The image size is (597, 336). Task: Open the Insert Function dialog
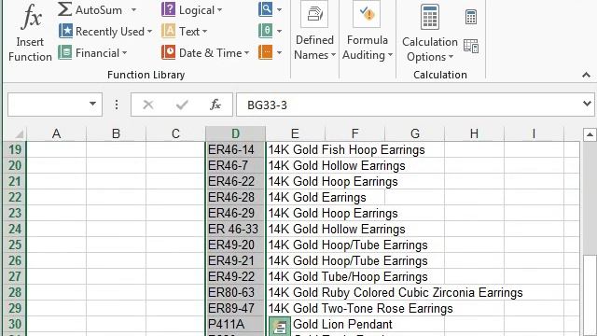(30, 34)
